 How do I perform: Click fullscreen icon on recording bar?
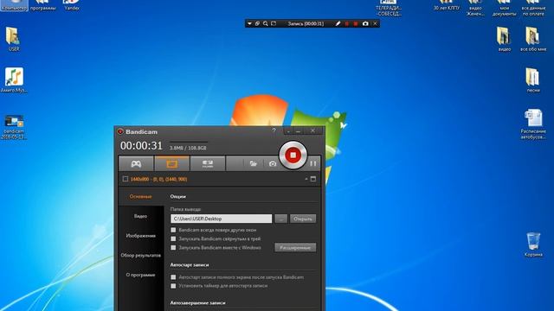[x=274, y=23]
